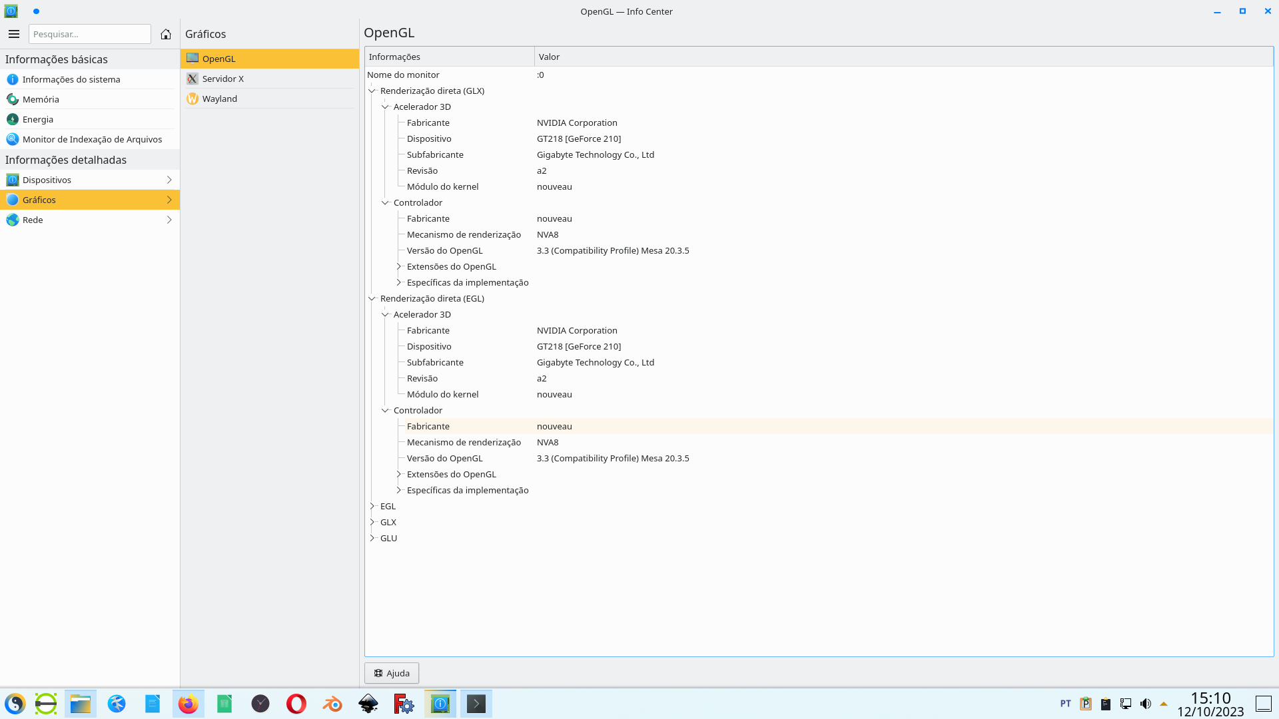Open the dark clipboard tray icon
Viewport: 1279px width, 719px height.
coord(1106,704)
